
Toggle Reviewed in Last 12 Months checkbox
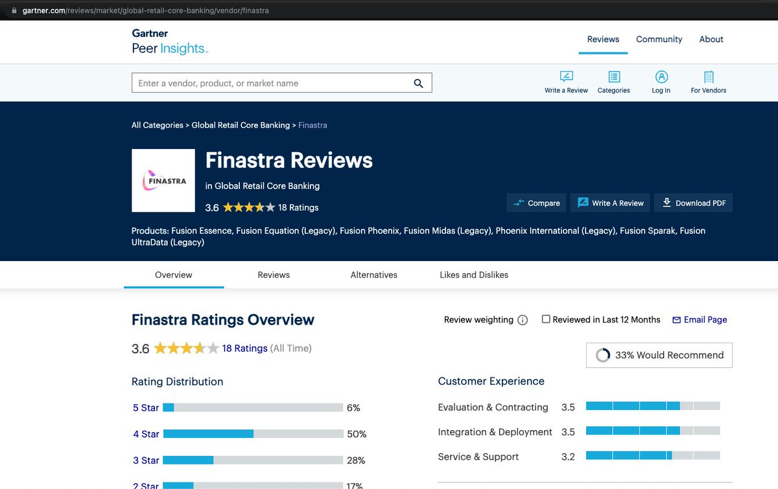click(546, 319)
